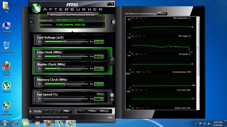Screen dimensions: 227x127
Task: Edit Memory Clock value 1800
Action: point(99,84)
